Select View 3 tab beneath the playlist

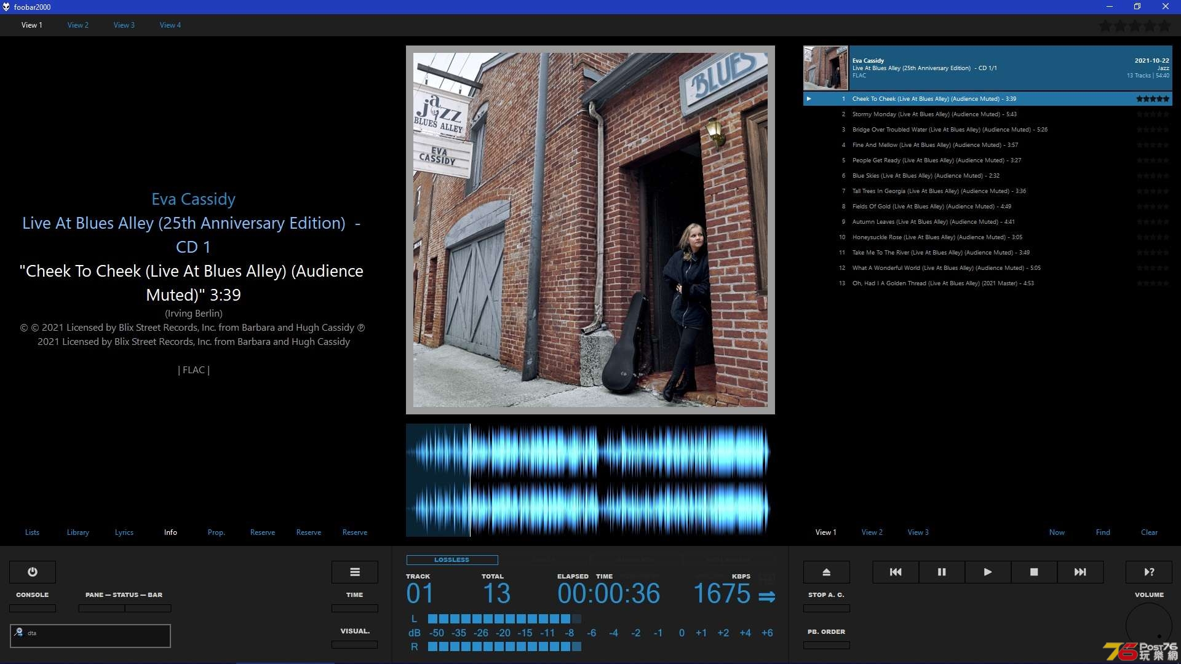coord(918,532)
